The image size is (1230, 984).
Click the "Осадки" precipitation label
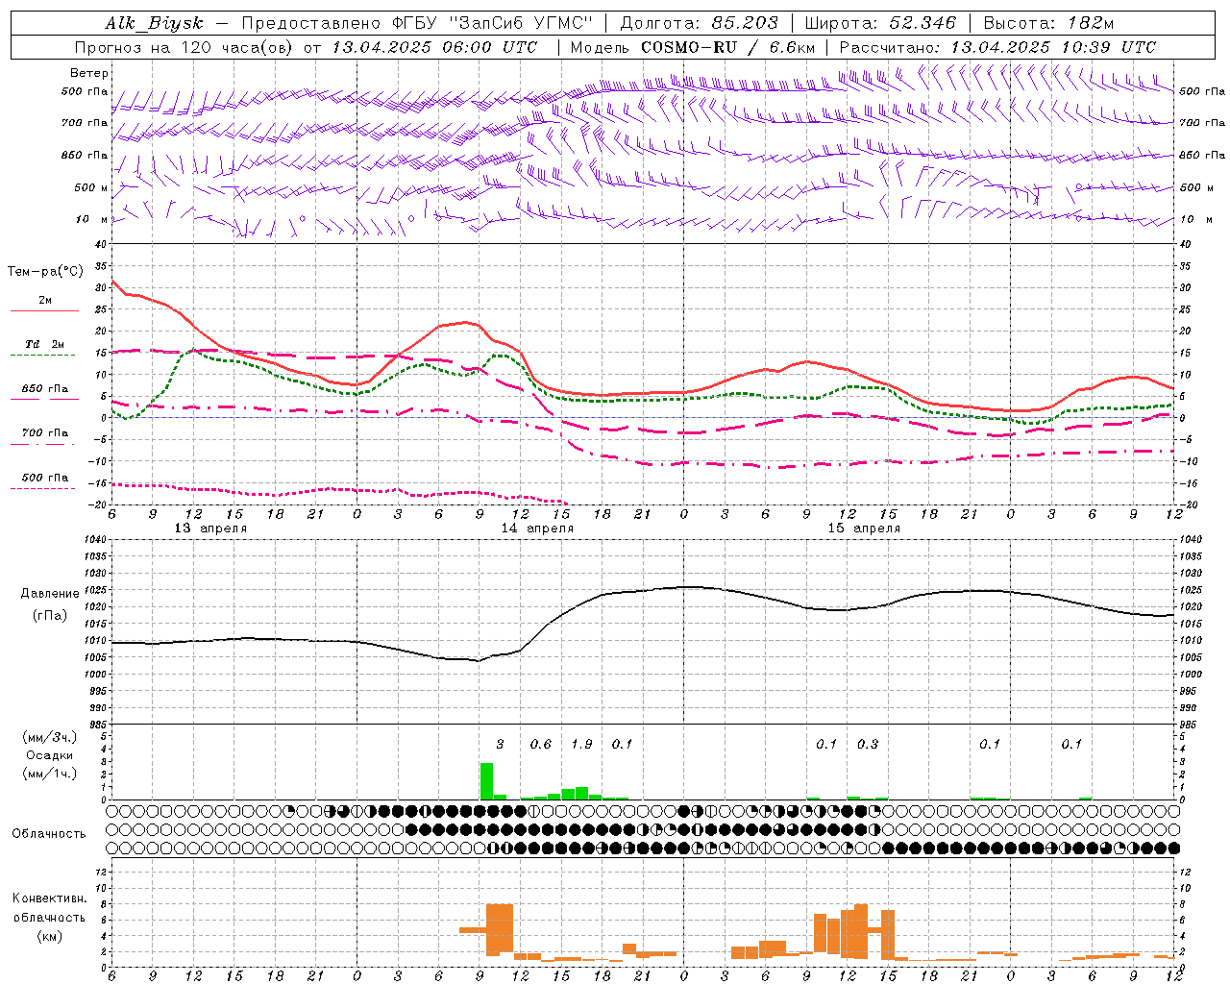click(x=50, y=755)
